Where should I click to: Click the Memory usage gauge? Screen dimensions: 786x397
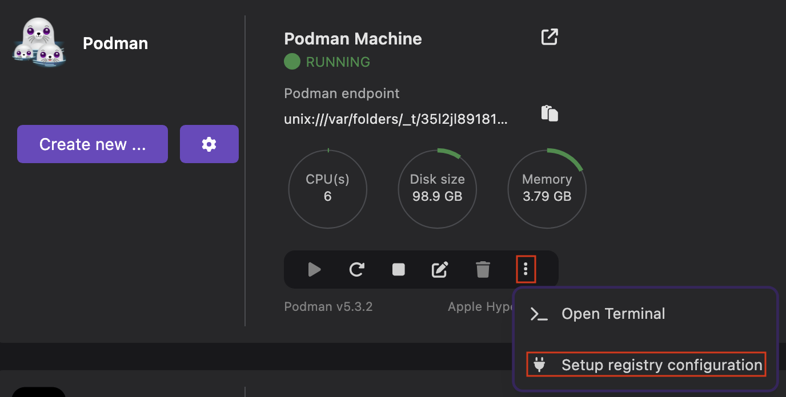(547, 189)
